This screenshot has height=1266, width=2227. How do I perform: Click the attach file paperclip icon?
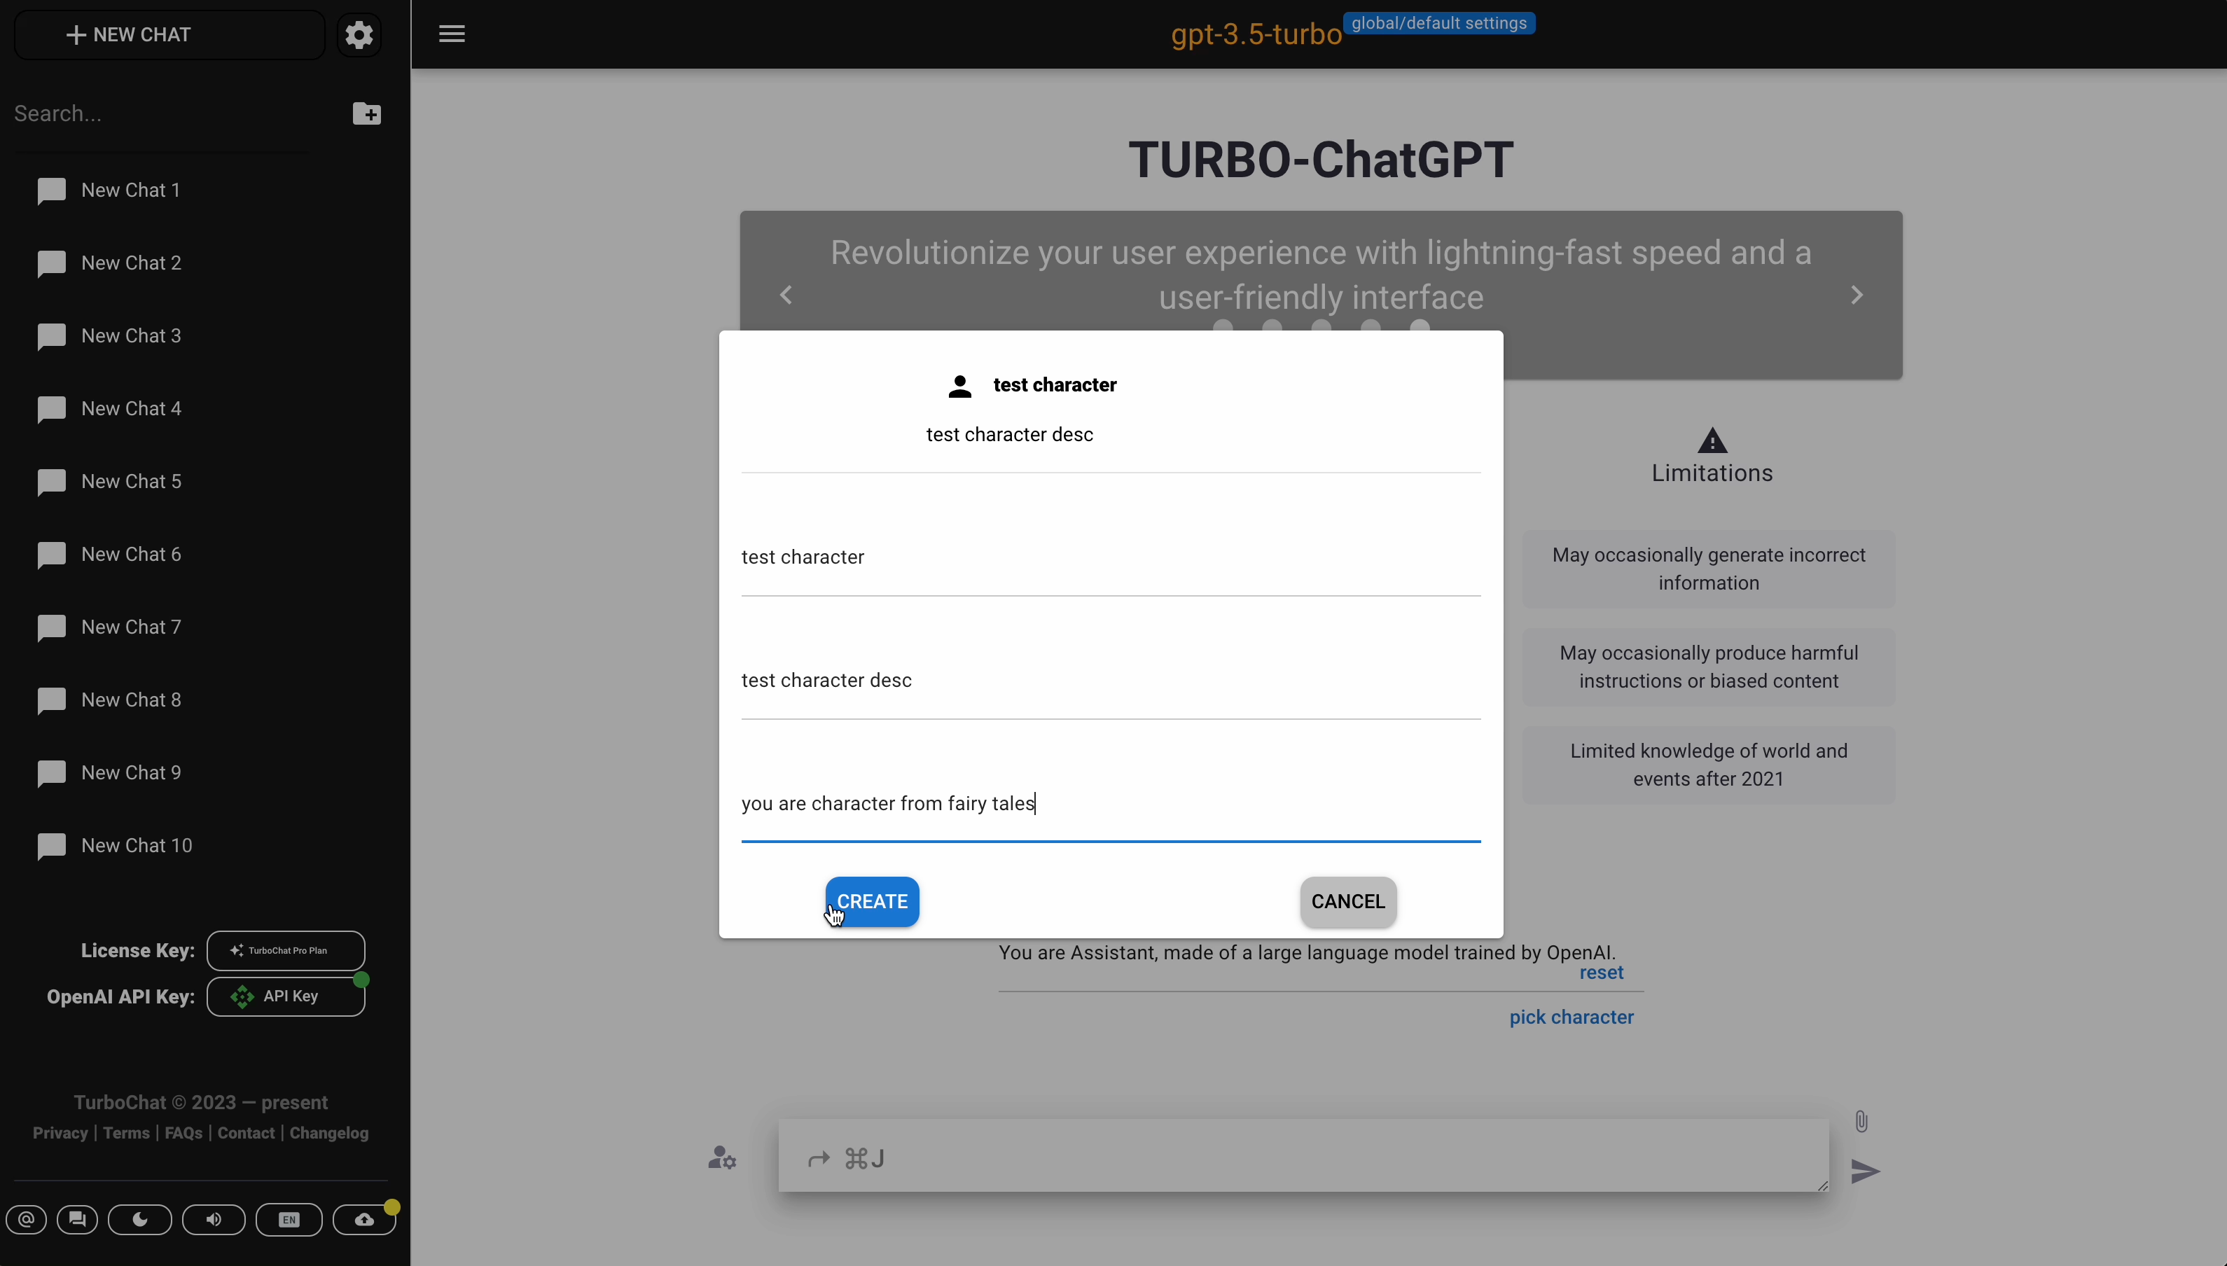pos(1861,1122)
